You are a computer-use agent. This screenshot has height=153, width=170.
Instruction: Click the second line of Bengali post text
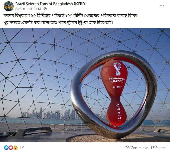[x=58, y=23]
